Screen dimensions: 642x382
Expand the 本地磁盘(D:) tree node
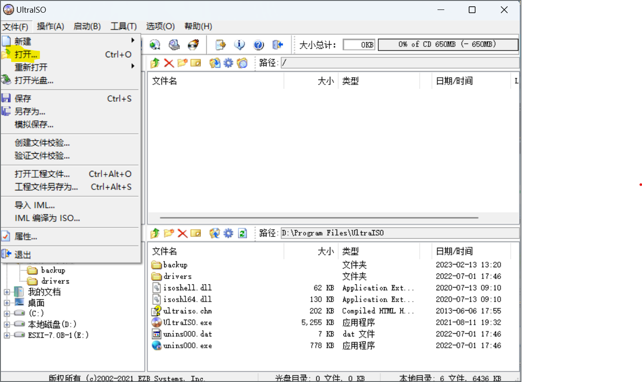[7, 324]
